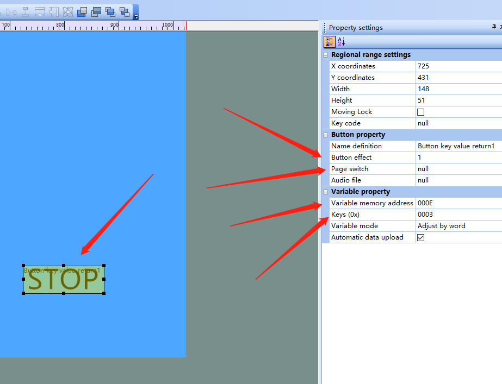Select the X coordinates property label
The width and height of the screenshot is (502, 384).
353,66
